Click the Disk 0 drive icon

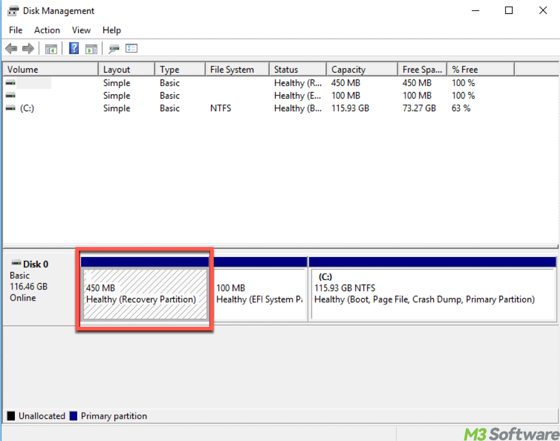tap(16, 264)
